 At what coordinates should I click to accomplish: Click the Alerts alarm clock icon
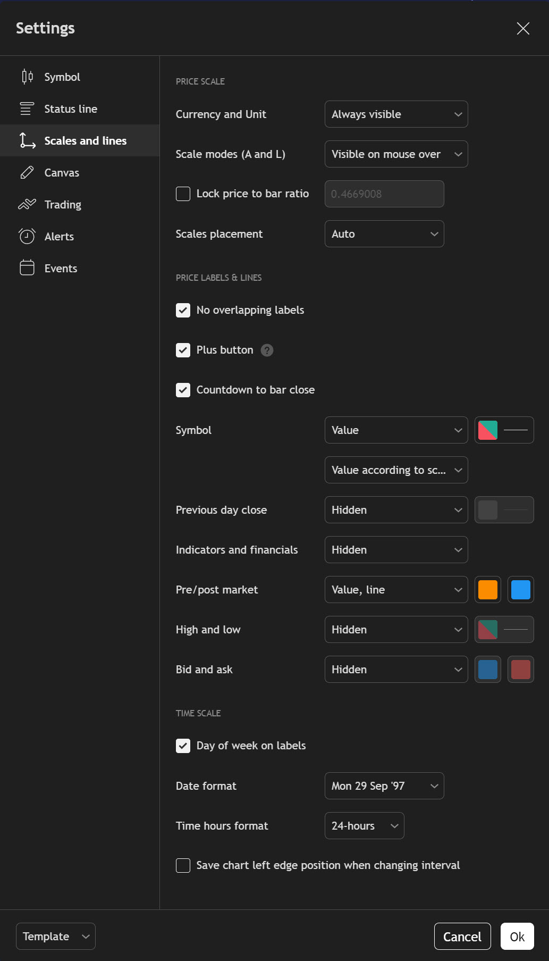click(27, 237)
